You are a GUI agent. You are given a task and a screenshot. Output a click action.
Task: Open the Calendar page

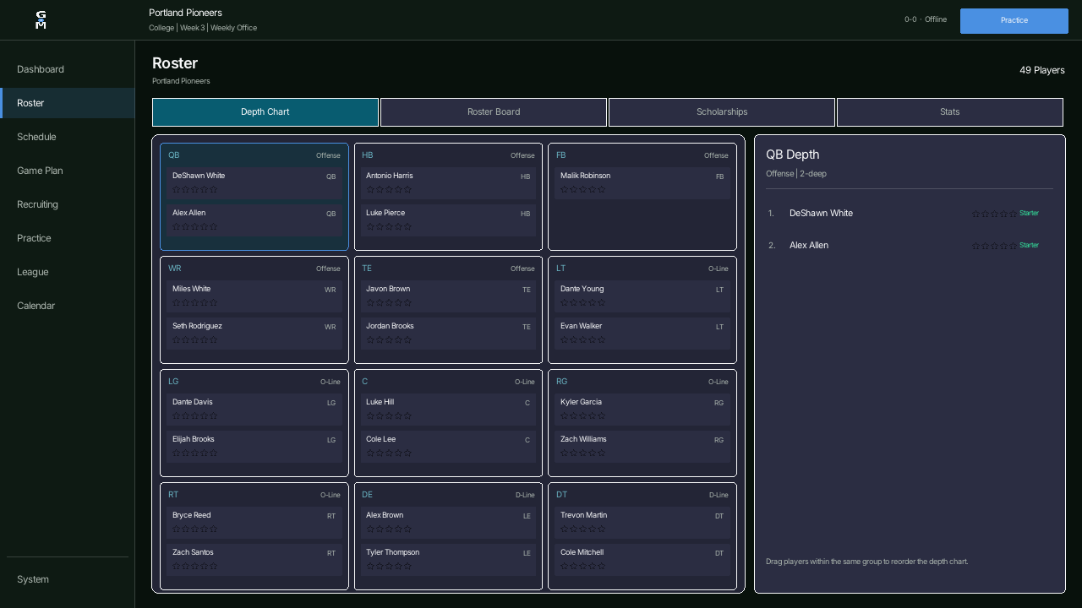68,306
